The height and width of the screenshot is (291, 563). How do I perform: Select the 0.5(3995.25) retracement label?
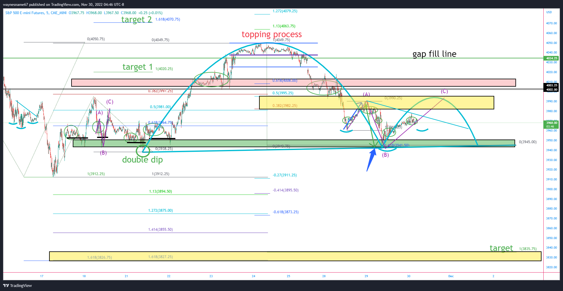coord(283,93)
